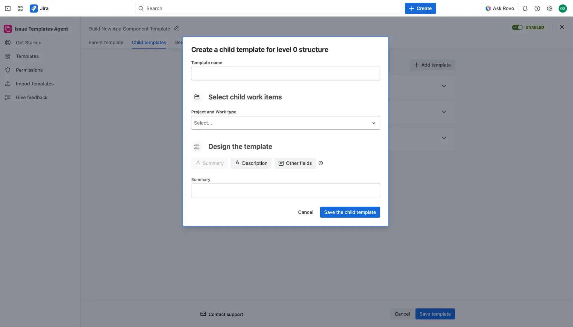This screenshot has width=573, height=327.
Task: Click the Template name input field
Action: click(285, 73)
